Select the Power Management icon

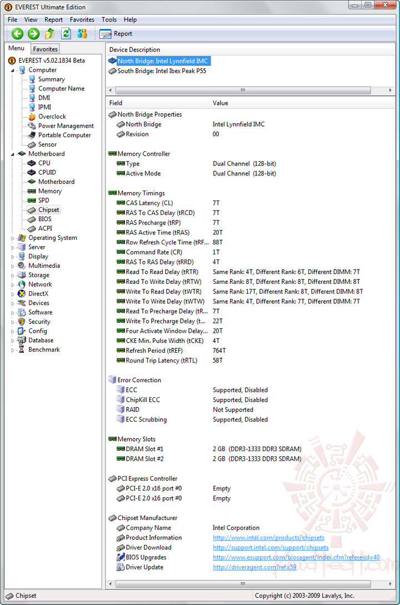[x=32, y=126]
